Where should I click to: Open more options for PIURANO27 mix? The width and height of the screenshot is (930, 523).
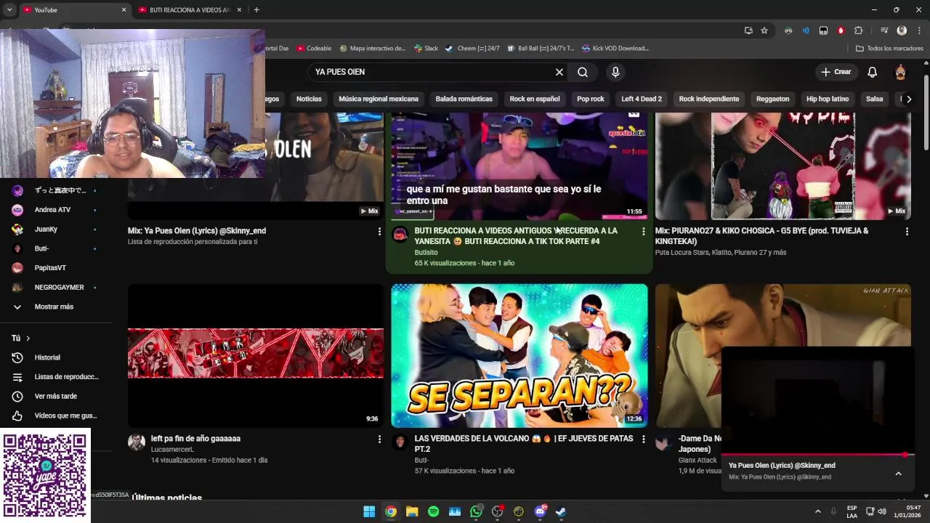pyautogui.click(x=907, y=231)
